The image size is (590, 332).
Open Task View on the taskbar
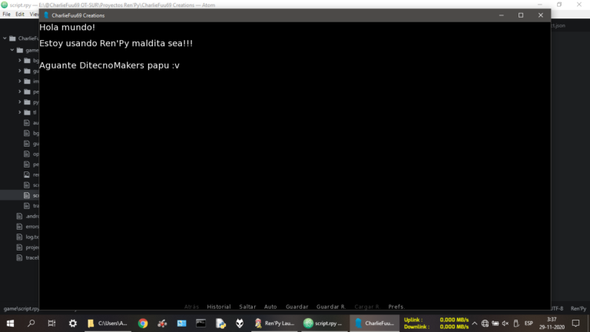(51, 324)
